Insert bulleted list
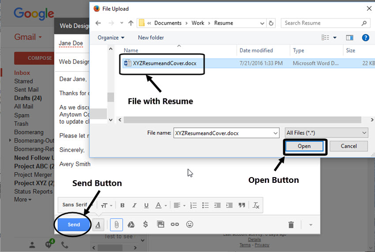 pyautogui.click(x=206, y=205)
